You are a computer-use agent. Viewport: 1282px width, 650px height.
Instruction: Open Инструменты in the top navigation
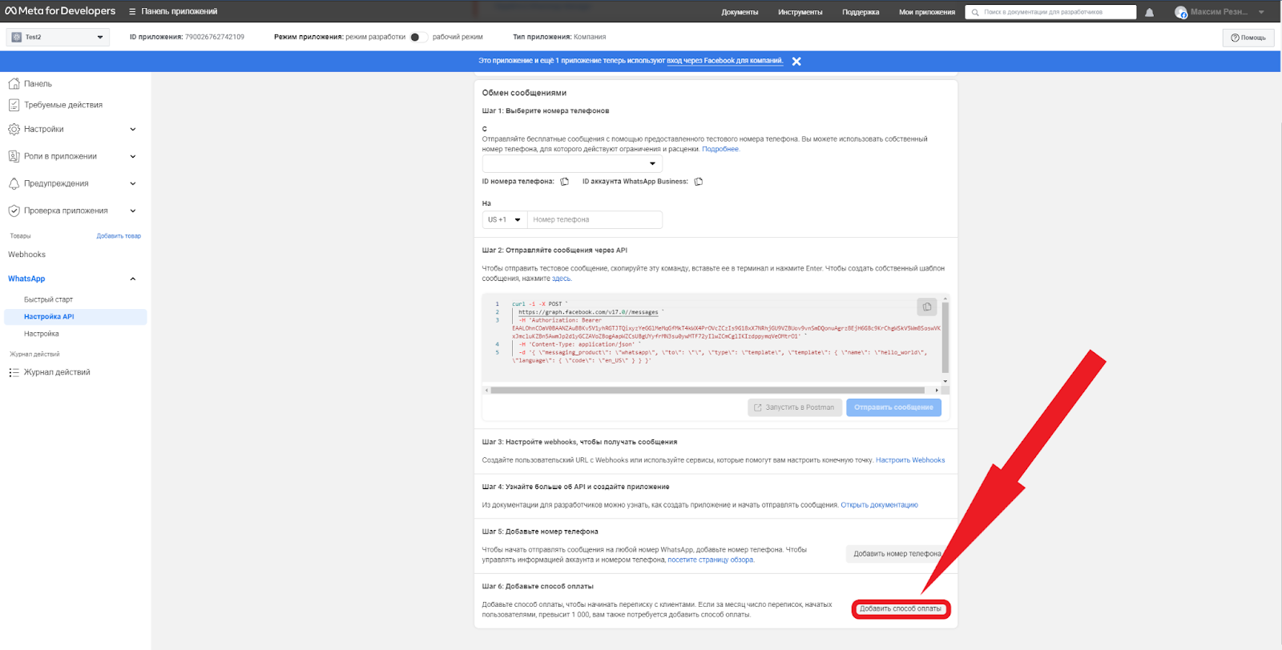click(x=800, y=12)
